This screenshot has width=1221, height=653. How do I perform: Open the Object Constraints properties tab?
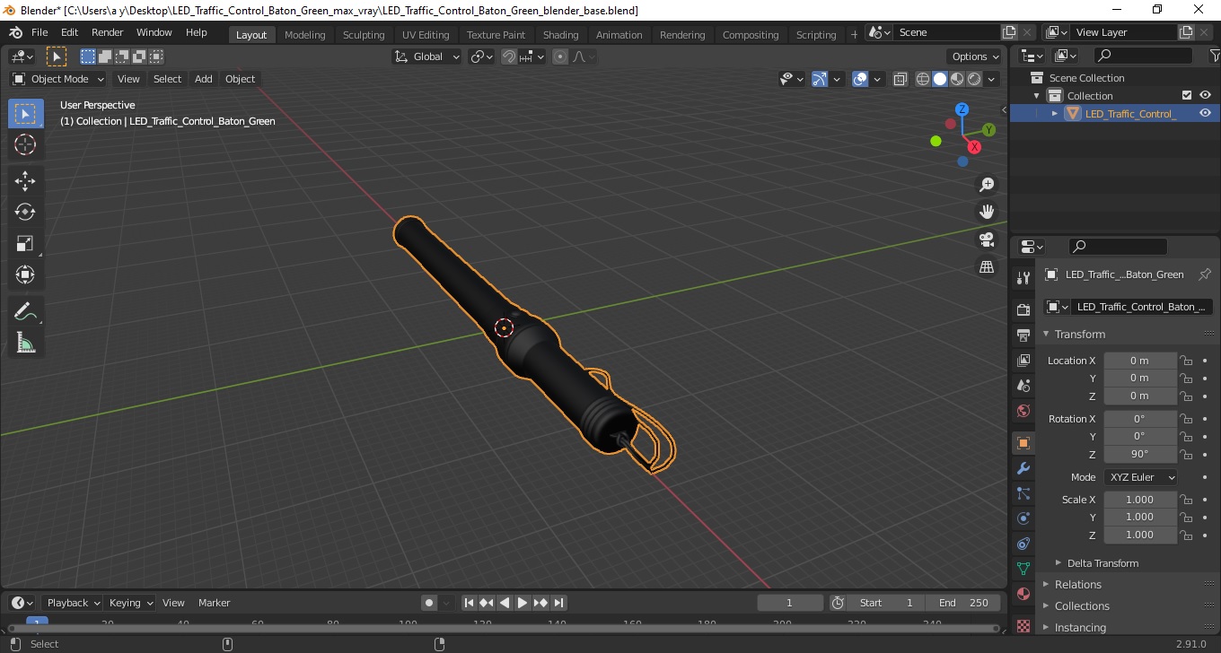[1023, 544]
